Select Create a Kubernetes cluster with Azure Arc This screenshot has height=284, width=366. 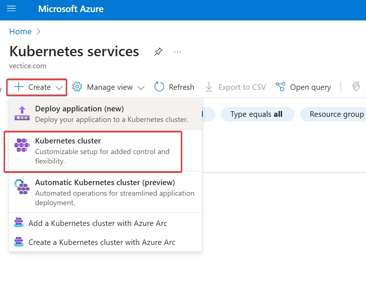coord(102,242)
